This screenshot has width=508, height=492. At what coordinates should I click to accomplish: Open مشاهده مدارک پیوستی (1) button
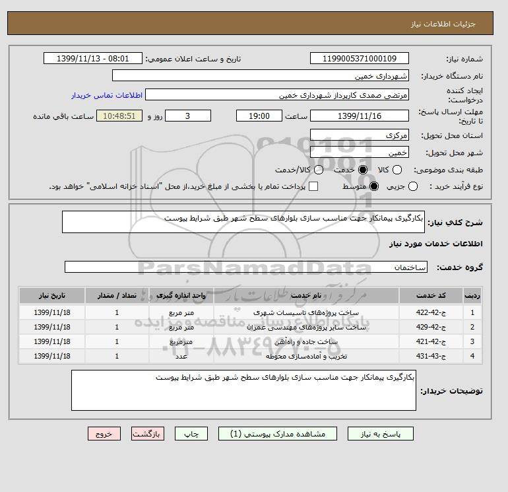pyautogui.click(x=278, y=434)
